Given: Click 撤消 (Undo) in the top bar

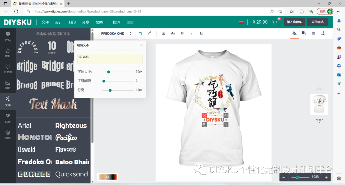Looking at the screenshot, I should click(x=116, y=22).
